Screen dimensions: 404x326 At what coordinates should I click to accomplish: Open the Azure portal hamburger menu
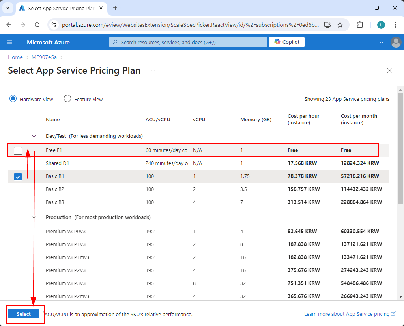pos(9,42)
